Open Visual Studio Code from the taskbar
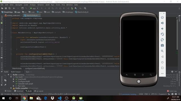This screenshot has width=181, height=101. tap(60, 98)
